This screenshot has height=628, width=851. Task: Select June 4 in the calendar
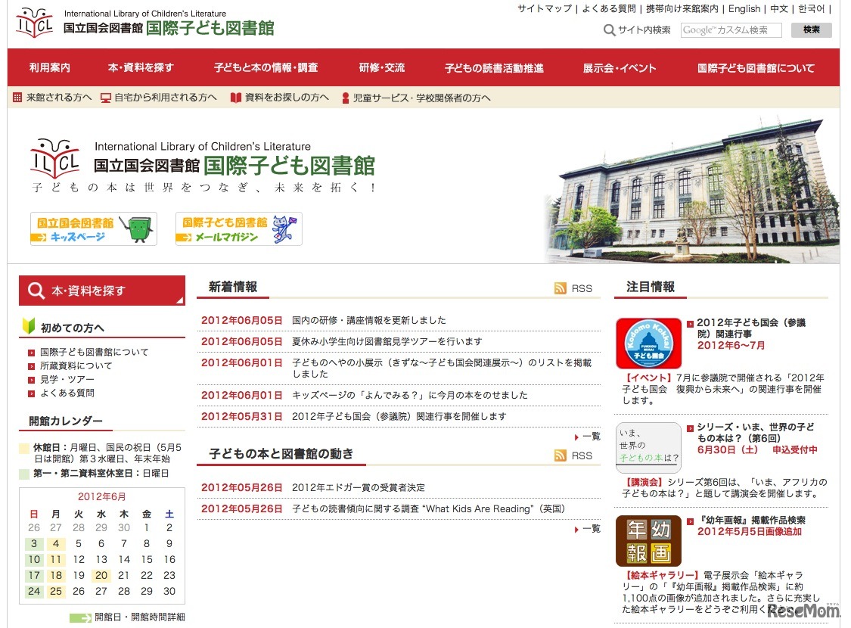tap(56, 543)
